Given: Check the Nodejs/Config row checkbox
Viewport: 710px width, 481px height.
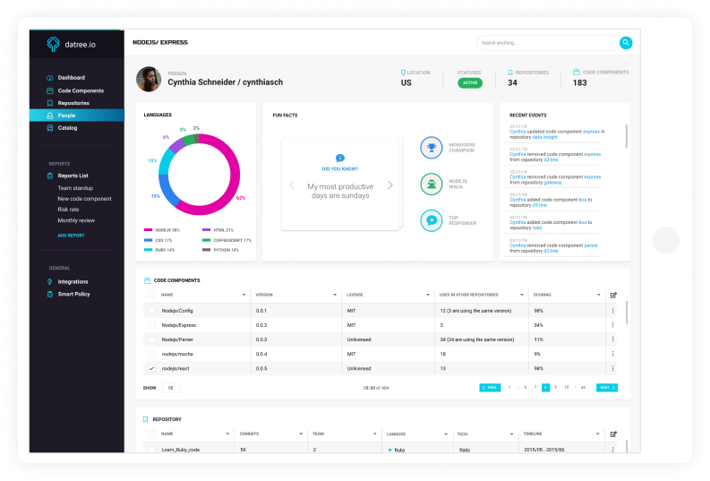Looking at the screenshot, I should click(x=151, y=311).
